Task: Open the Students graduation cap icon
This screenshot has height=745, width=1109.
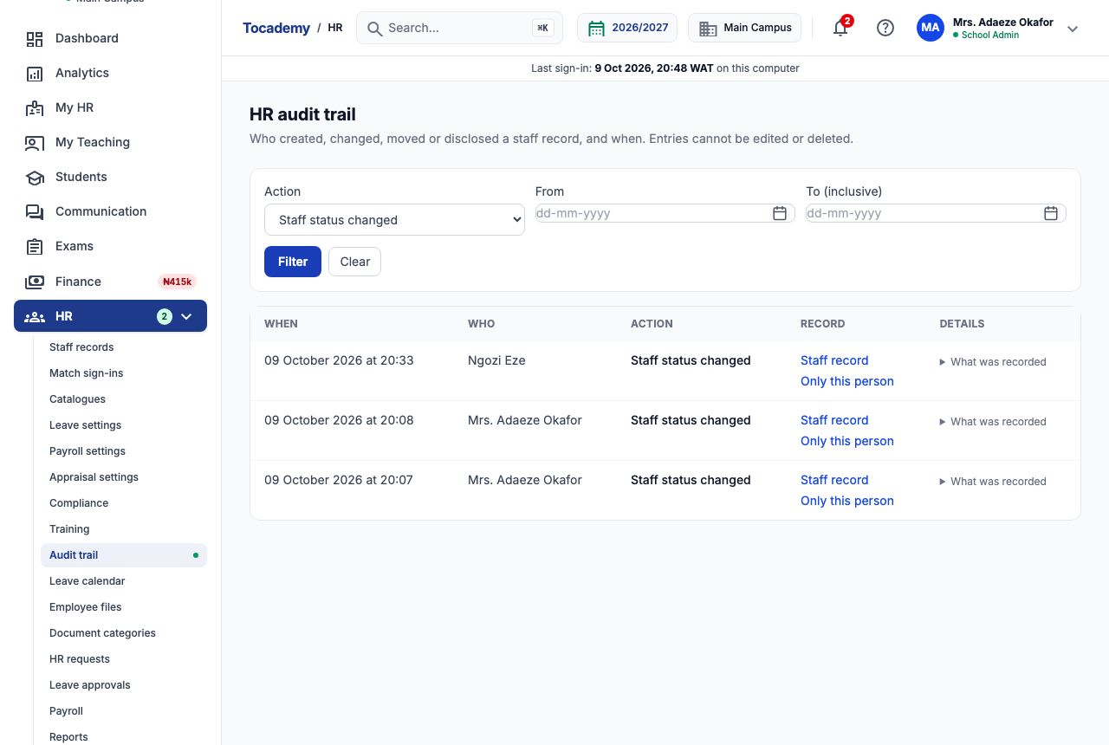Action: (35, 177)
